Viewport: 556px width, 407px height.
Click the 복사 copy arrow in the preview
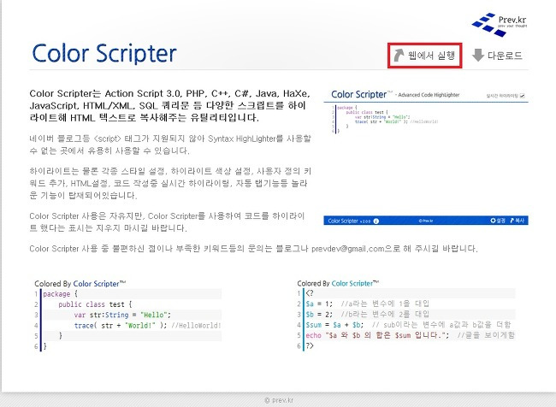click(512, 221)
